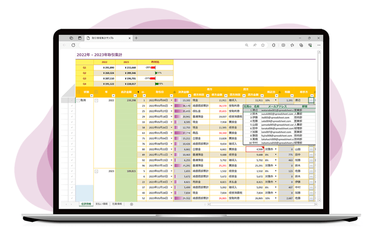Image resolution: width=377 pixels, height=231 pixels.
Task: Open the 合計金額 column filter dropdown
Action: click(135, 96)
